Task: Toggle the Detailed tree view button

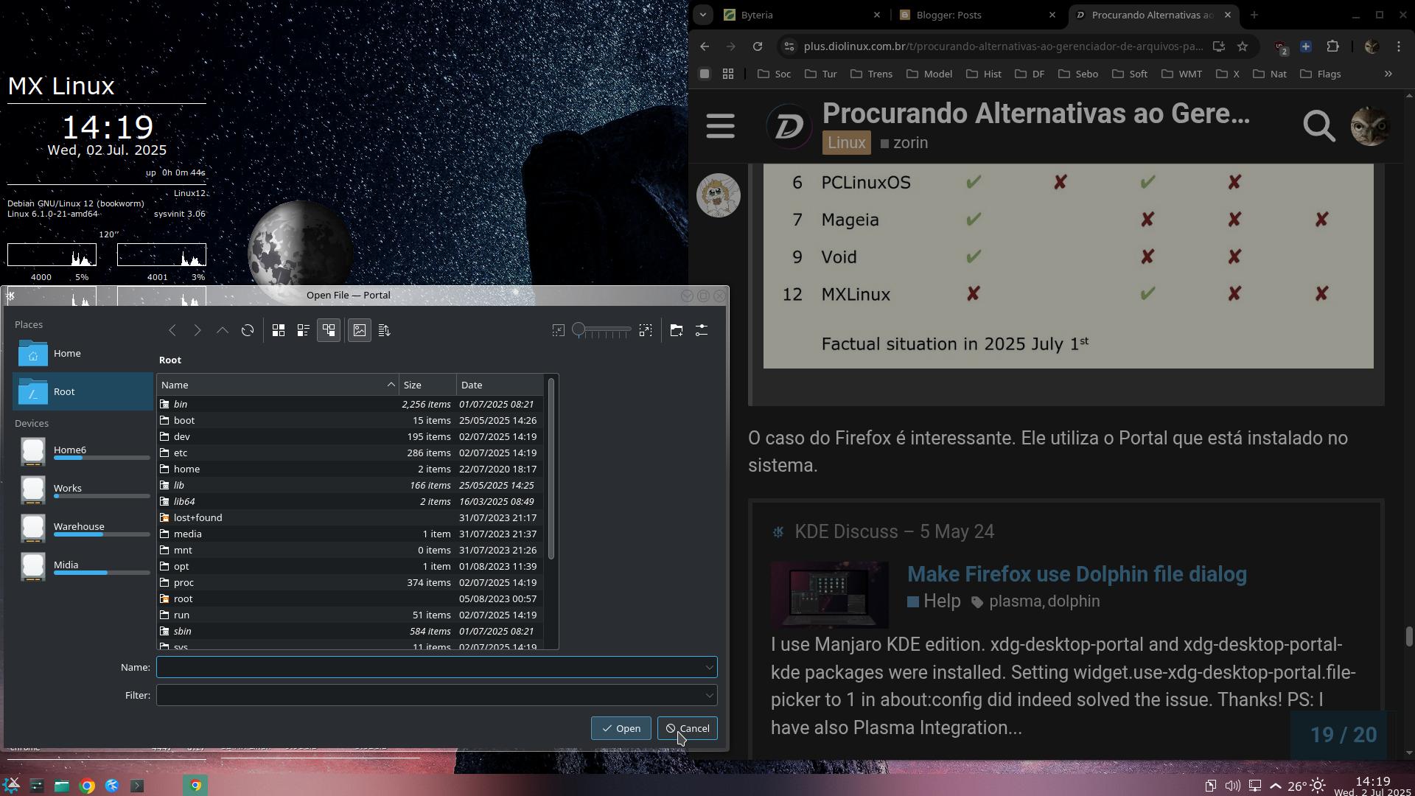Action: 329,330
